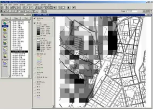Open the Dialogs icon in project window
153x110 pixels.
[x=5, y=64]
